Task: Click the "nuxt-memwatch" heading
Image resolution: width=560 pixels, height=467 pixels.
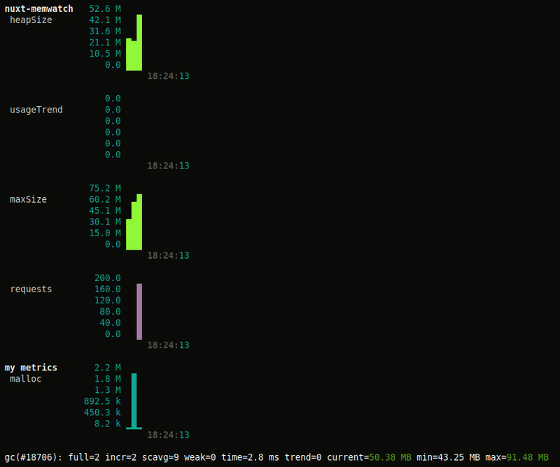Action: click(38, 8)
